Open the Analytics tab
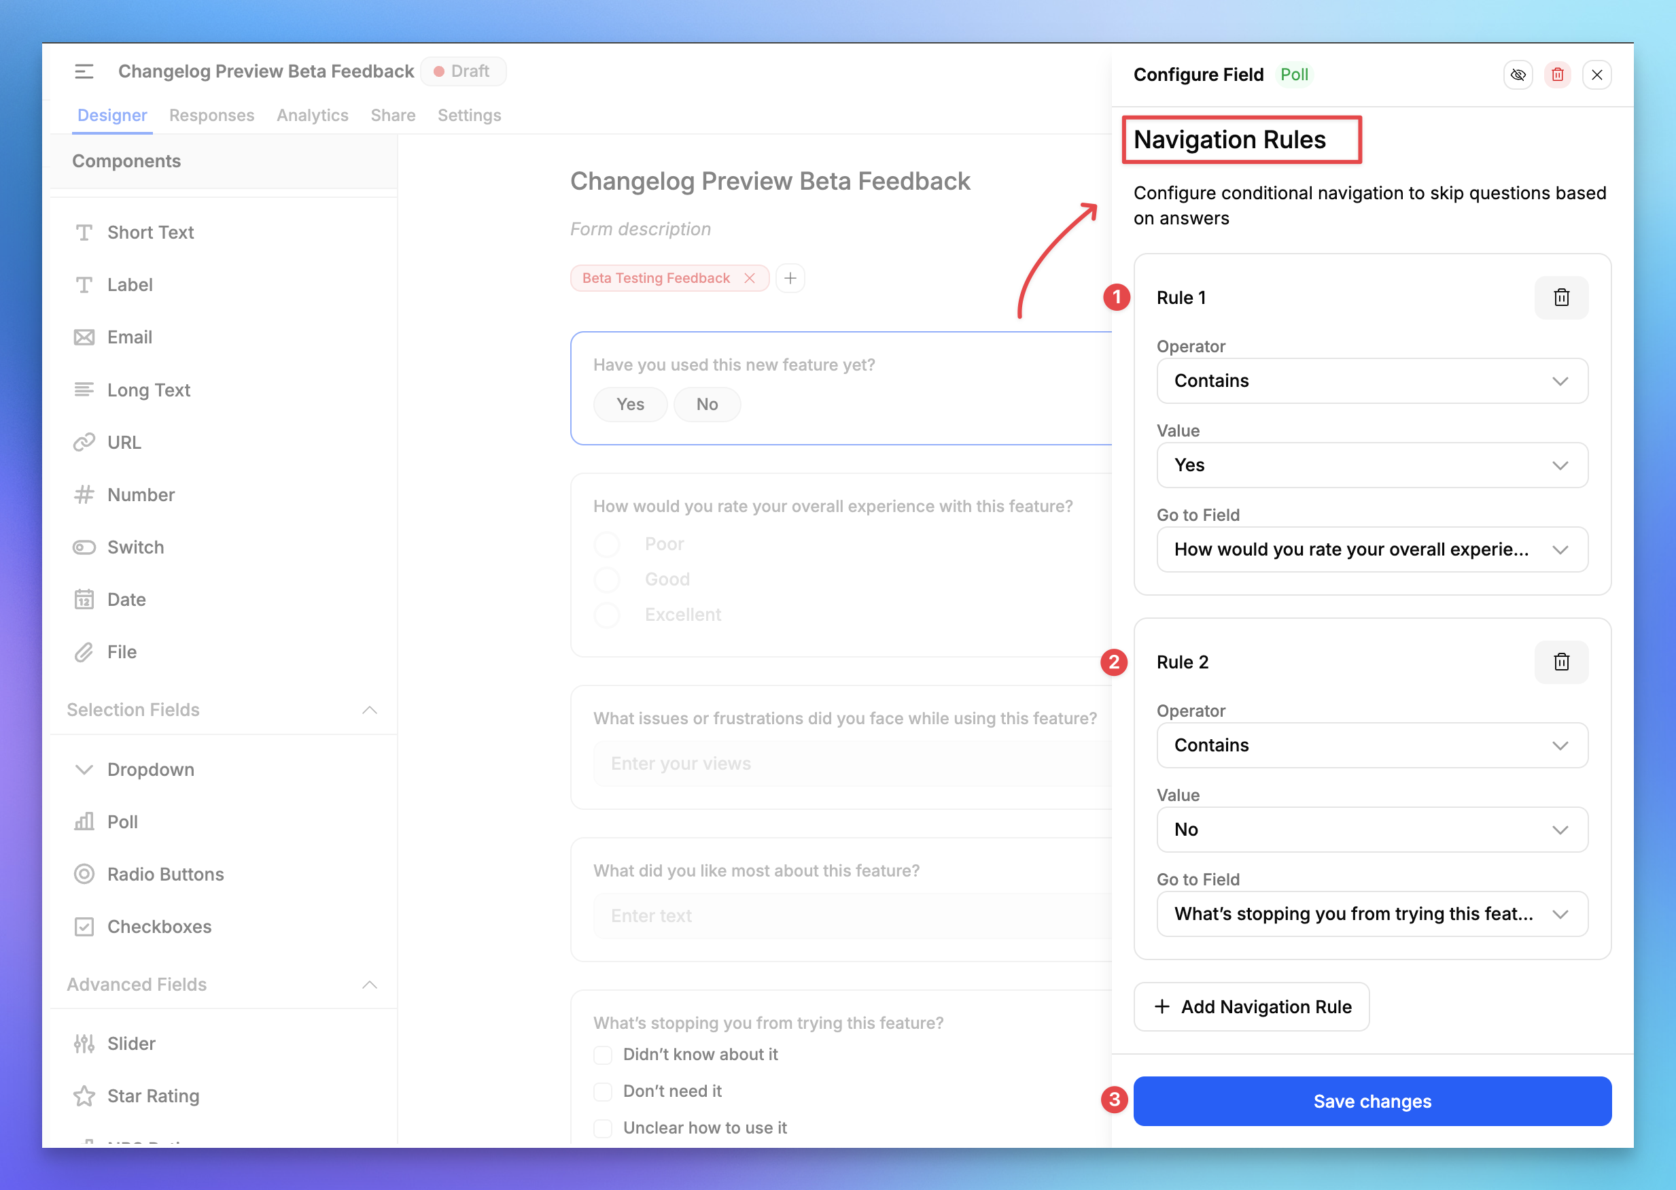 312,115
